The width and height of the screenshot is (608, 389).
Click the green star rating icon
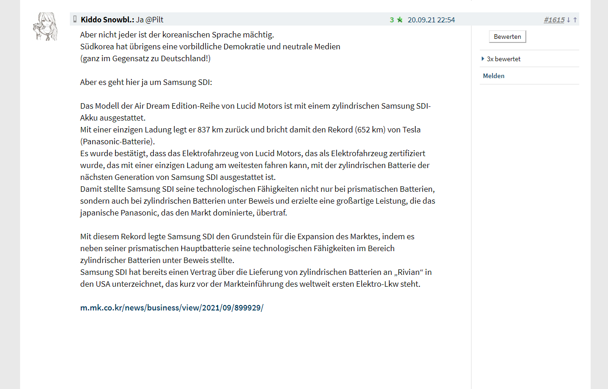(x=400, y=20)
